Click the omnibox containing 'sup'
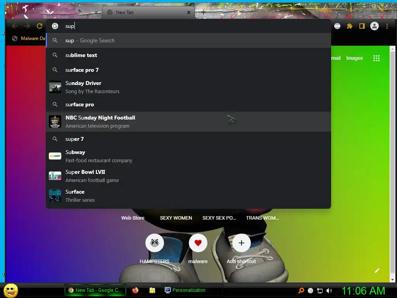The width and height of the screenshot is (397, 298). (188, 26)
